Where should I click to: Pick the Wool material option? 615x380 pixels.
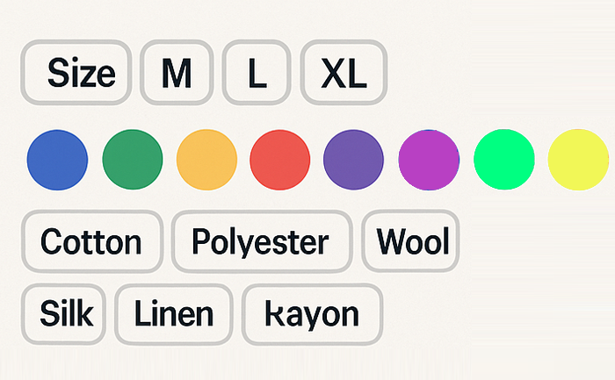click(x=410, y=241)
